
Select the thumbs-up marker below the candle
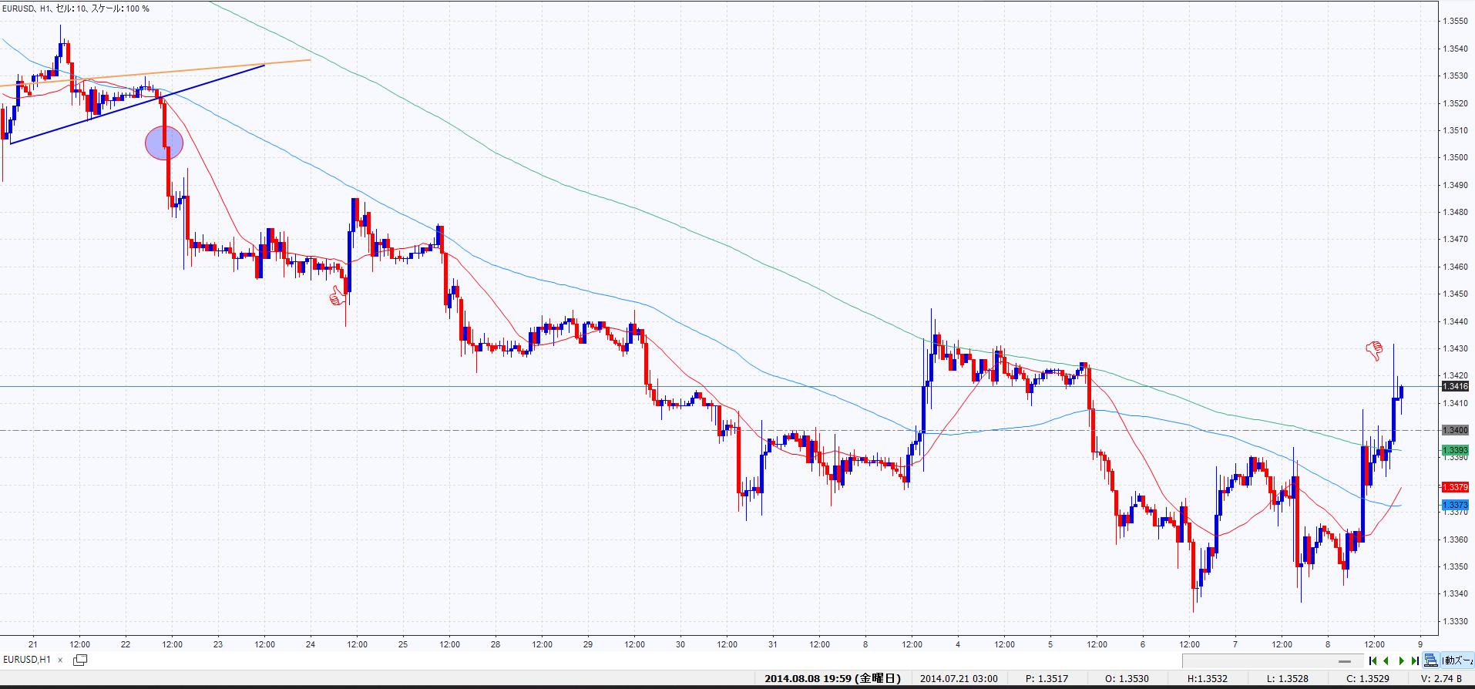tap(336, 296)
